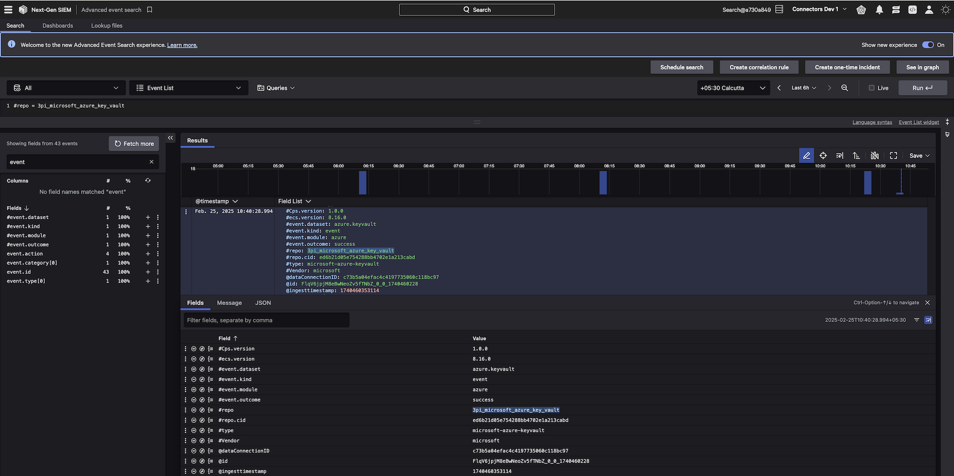Hide the histogram with crossed-out chart icon

pyautogui.click(x=874, y=156)
